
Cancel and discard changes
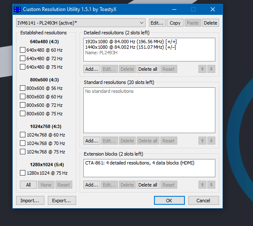(x=203, y=201)
